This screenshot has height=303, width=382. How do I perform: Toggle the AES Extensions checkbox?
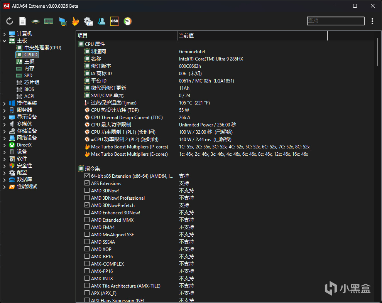click(x=87, y=183)
